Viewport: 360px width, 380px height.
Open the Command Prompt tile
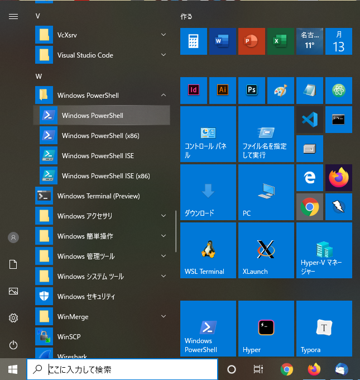click(x=339, y=120)
